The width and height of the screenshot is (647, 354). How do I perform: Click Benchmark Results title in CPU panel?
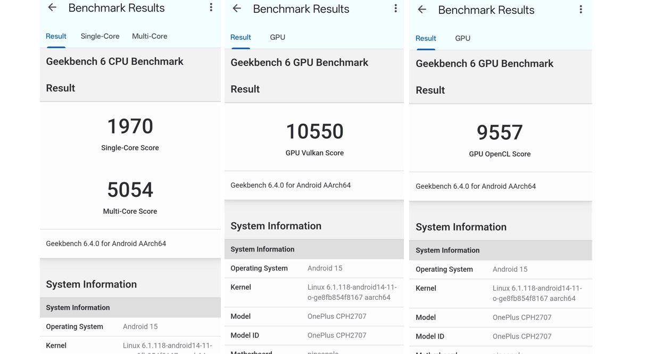point(117,8)
